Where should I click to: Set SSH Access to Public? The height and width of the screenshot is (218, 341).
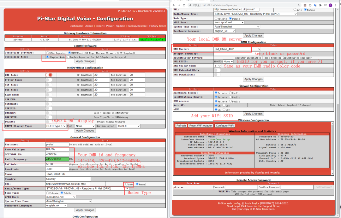[230, 101]
